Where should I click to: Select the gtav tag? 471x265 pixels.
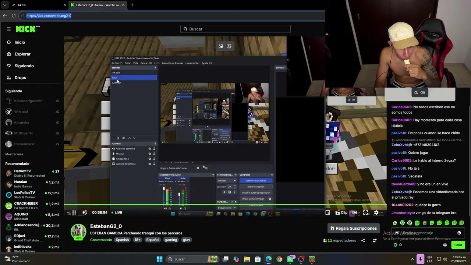coord(187,240)
